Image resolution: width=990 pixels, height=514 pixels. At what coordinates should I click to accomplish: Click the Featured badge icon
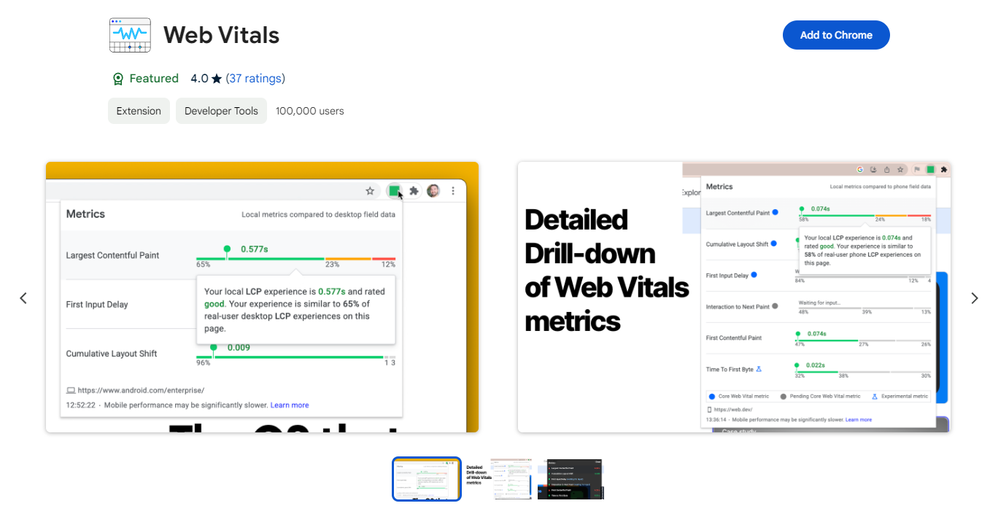[117, 79]
